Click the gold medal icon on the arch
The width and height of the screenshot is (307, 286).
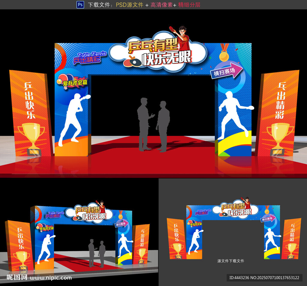click(x=224, y=53)
